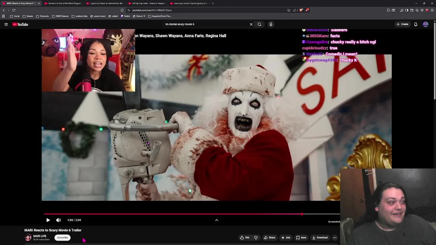
Task: Click the 1:33 / 2:04 time display
Action: pos(74,220)
